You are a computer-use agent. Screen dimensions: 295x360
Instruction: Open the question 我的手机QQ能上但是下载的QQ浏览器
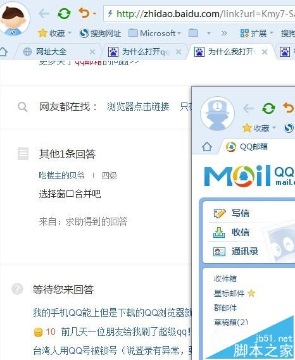click(x=112, y=313)
